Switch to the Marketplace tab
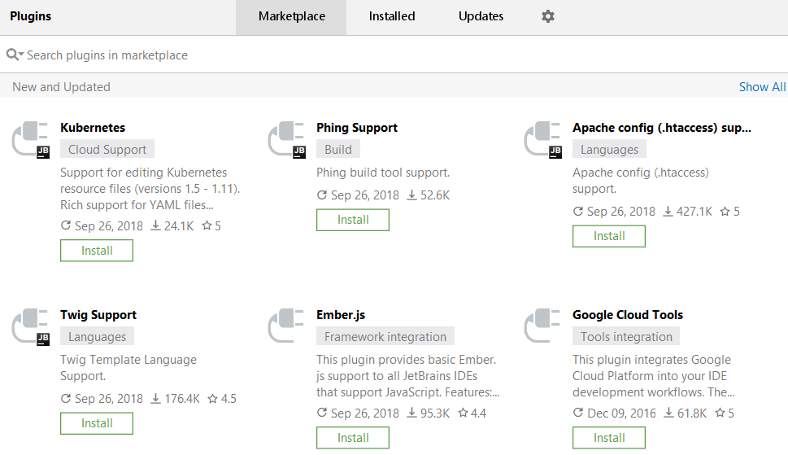 291,17
